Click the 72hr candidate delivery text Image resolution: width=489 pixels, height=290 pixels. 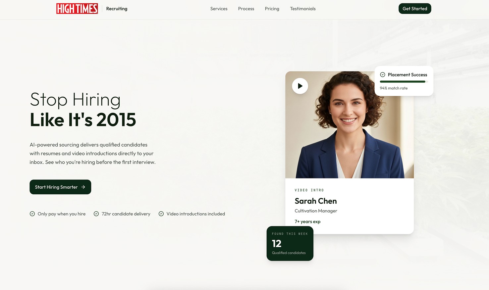[x=126, y=214]
